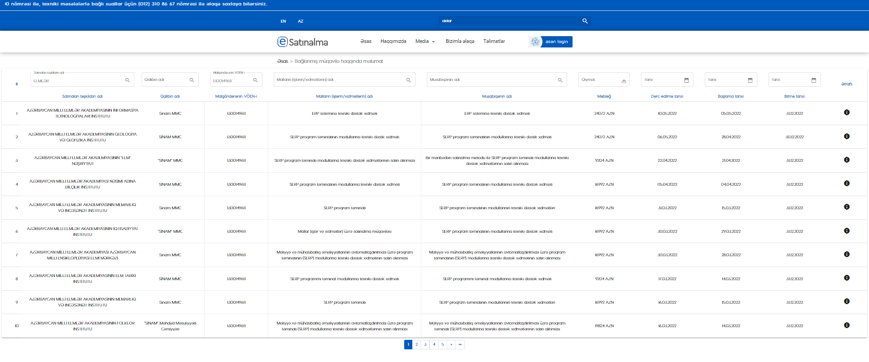This screenshot has height=362, width=869.
Task: Open details info icon for row 10
Action: pyautogui.click(x=847, y=325)
